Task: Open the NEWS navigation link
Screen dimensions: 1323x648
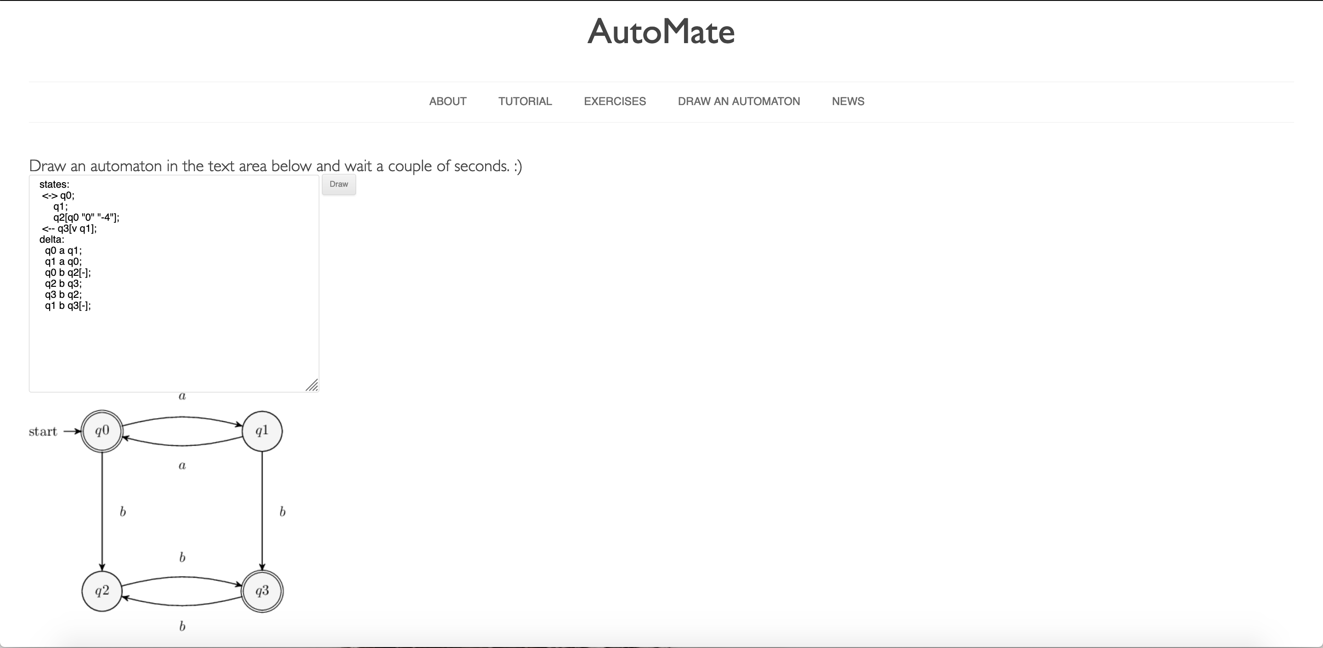Action: pos(848,101)
